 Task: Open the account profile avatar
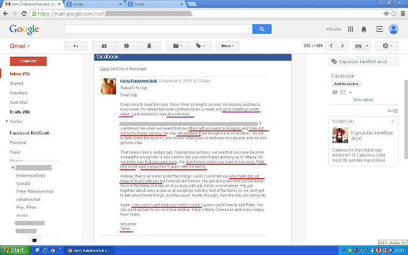(x=393, y=29)
